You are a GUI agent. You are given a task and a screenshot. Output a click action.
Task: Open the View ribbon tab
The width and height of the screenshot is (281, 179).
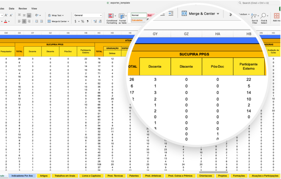point(34,8)
